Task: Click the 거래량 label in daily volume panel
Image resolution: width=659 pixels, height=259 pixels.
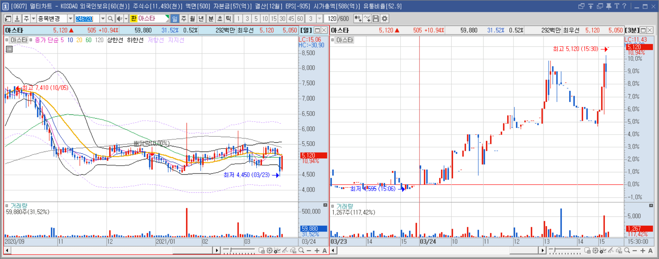Action: [19, 206]
